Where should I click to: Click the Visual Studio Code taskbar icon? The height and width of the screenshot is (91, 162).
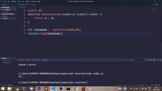pyautogui.click(x=53, y=89)
